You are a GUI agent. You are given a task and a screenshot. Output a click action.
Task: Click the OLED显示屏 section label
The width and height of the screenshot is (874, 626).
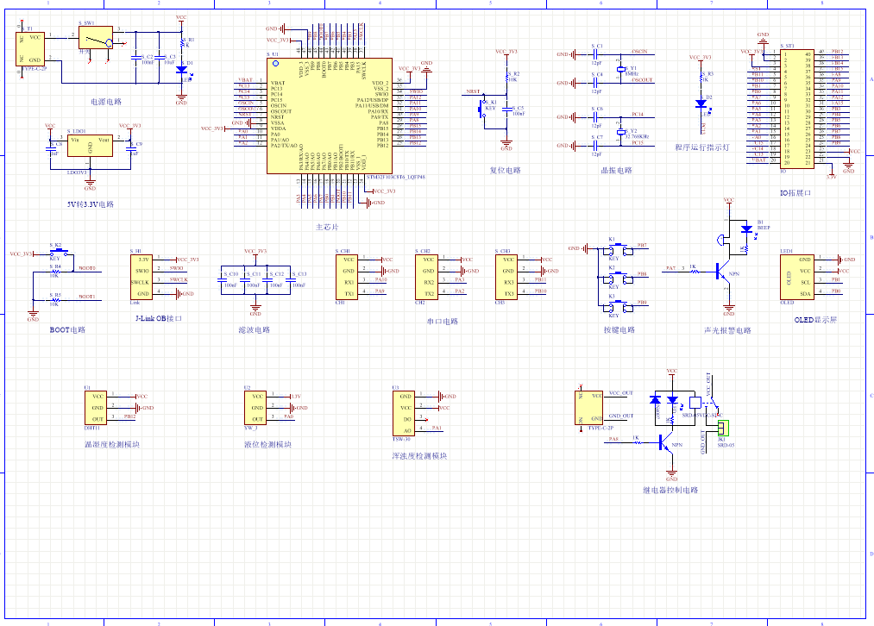click(815, 320)
